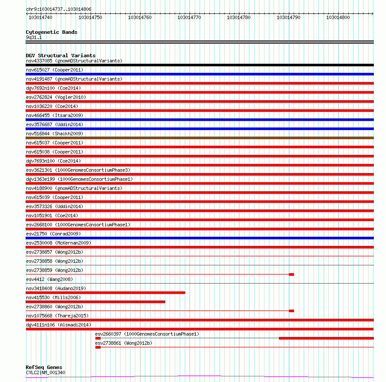
Task: Click variant label nsv4188900 (gnomADStructuralVariants)
Action: 74,188
